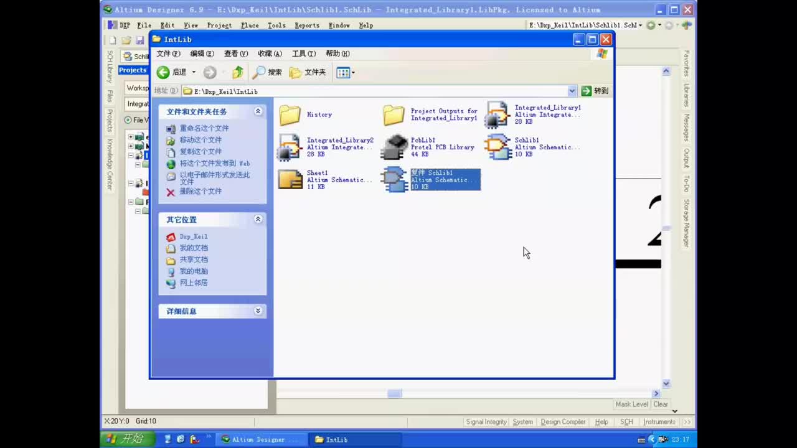Screen dimensions: 797x448
Task: Click the 转到 Go button
Action: click(x=595, y=91)
